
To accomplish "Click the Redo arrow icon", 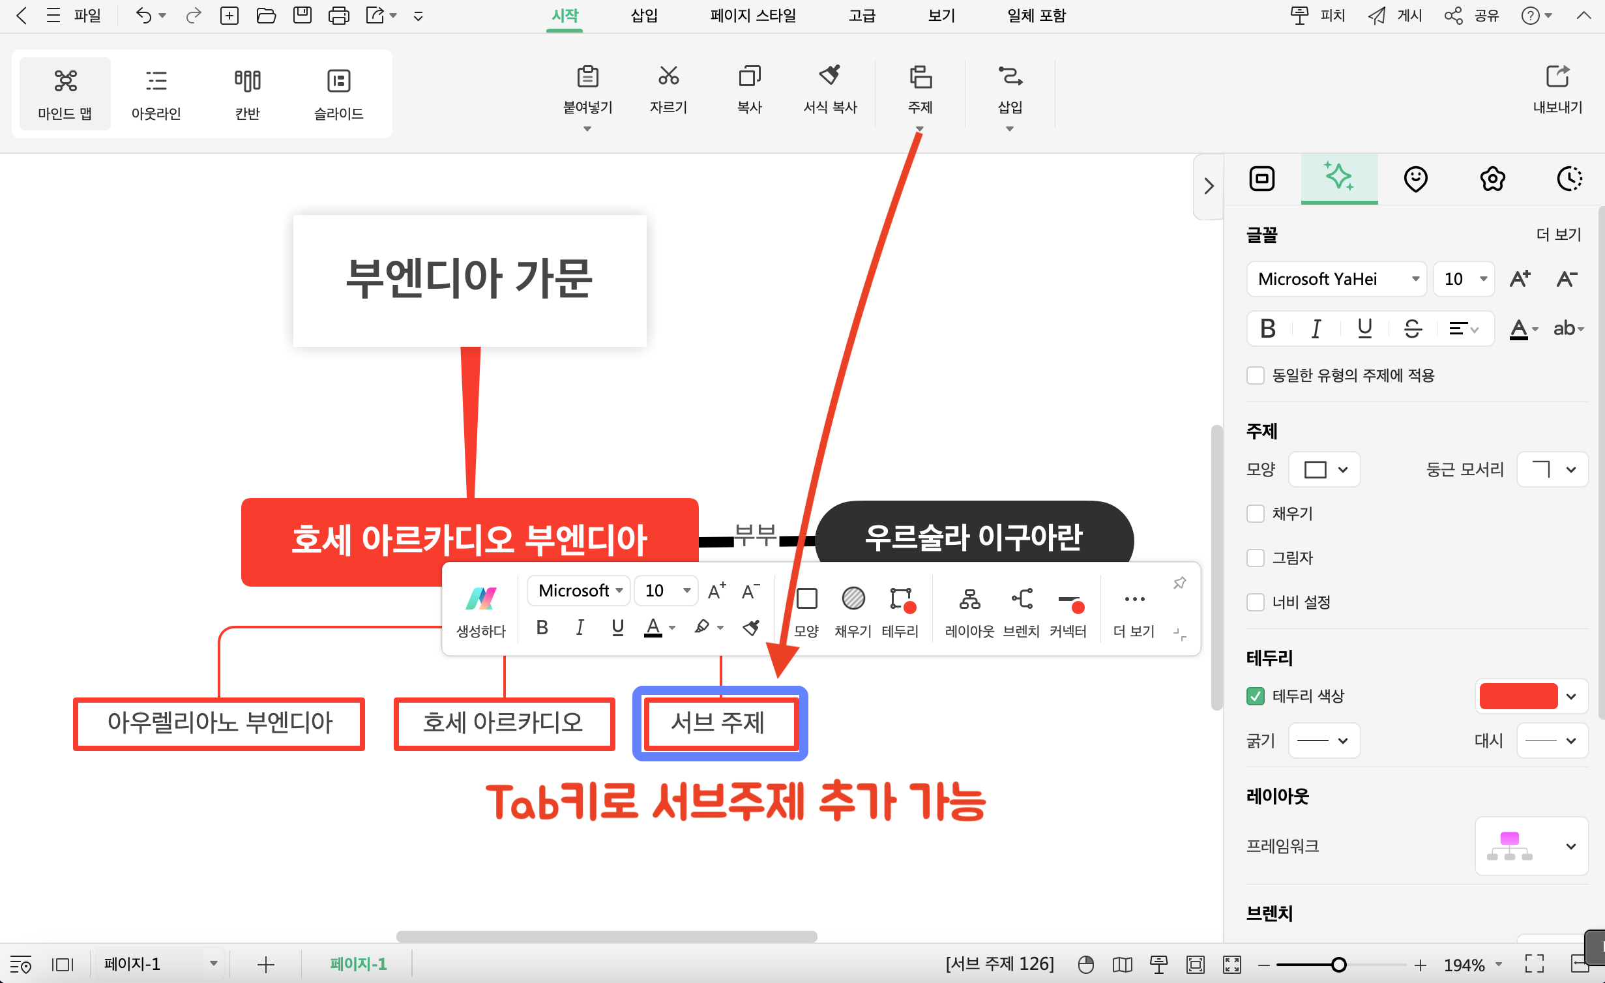I will pos(193,16).
